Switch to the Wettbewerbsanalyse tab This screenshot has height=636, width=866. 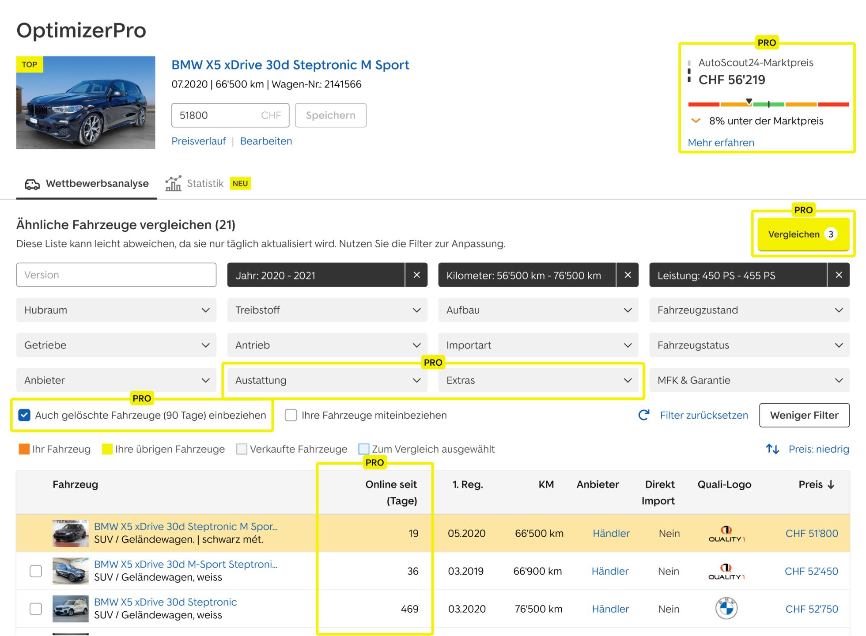[x=87, y=184]
